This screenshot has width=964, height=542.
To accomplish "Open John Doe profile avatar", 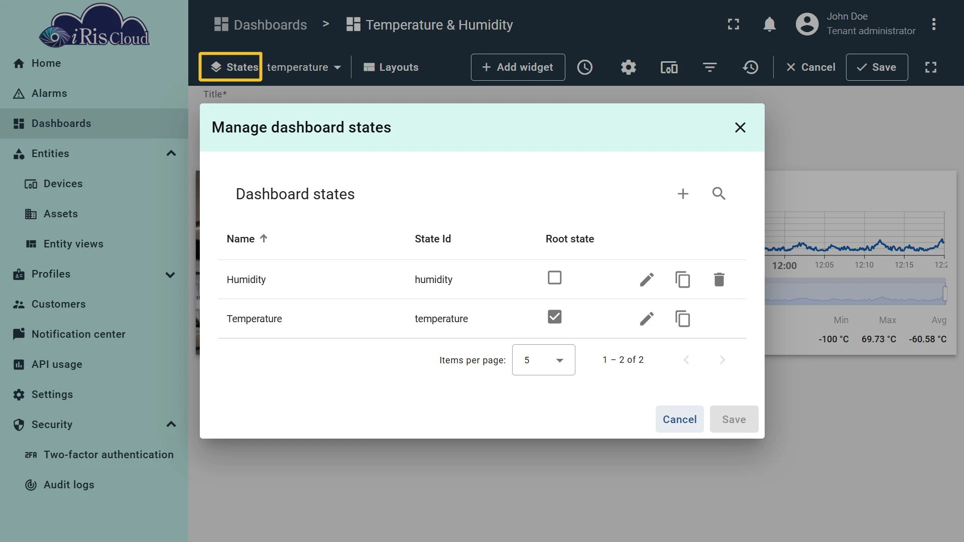I will pos(807,24).
